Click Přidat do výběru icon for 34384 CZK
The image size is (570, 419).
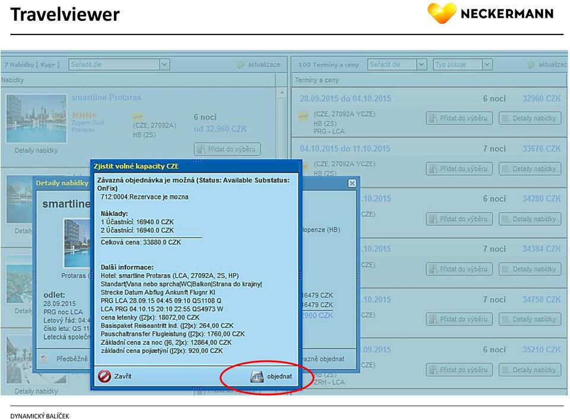click(433, 269)
